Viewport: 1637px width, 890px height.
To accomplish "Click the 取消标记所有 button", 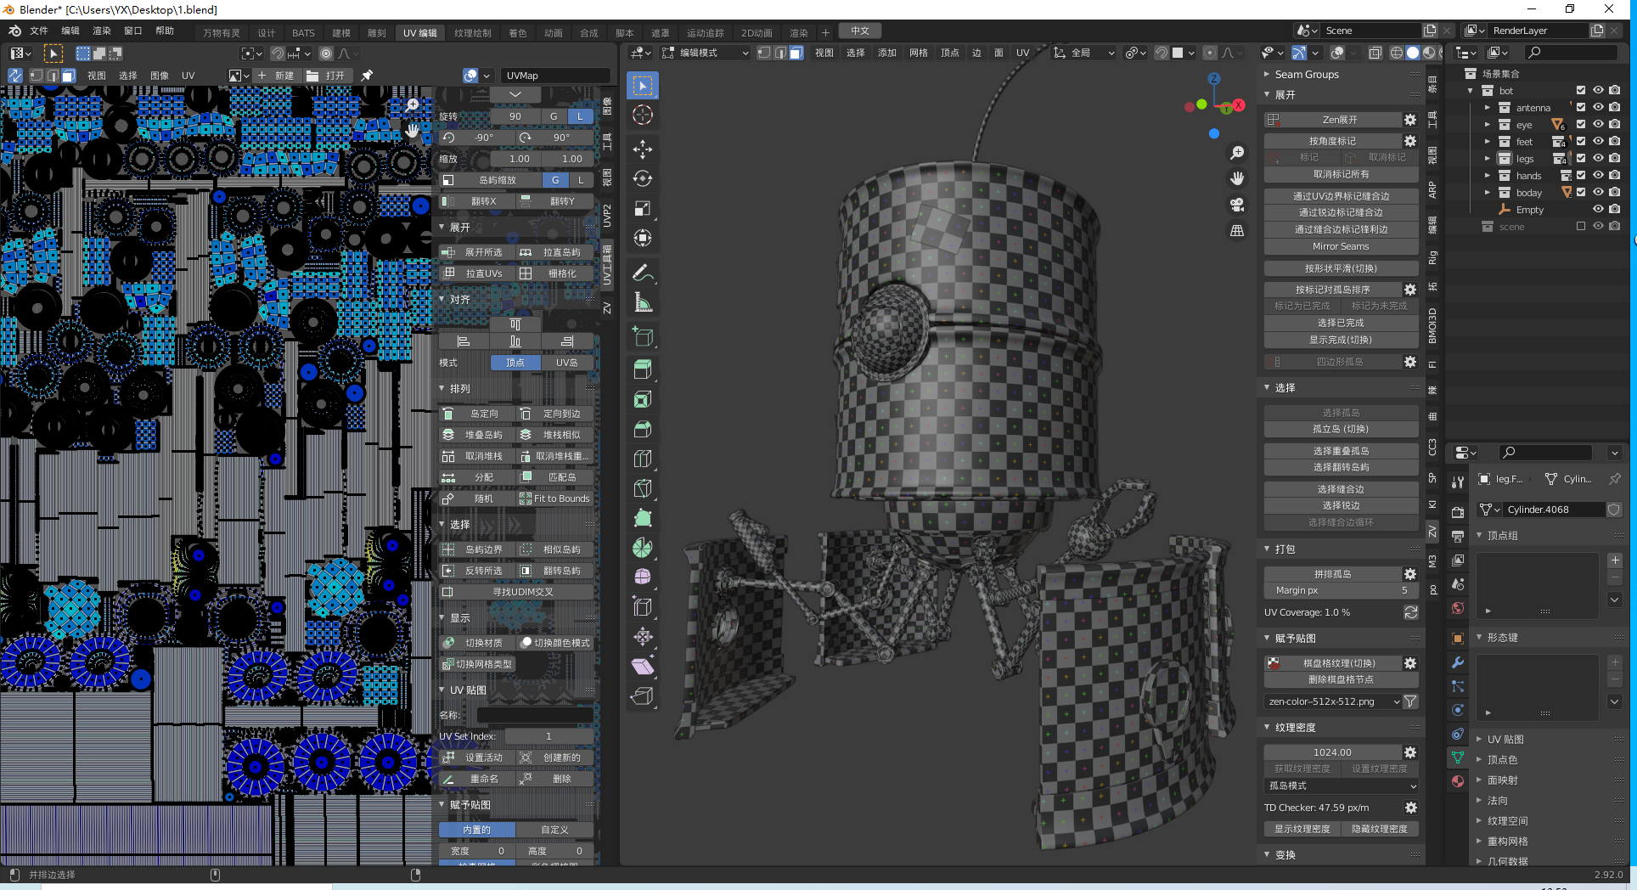I will [1341, 174].
